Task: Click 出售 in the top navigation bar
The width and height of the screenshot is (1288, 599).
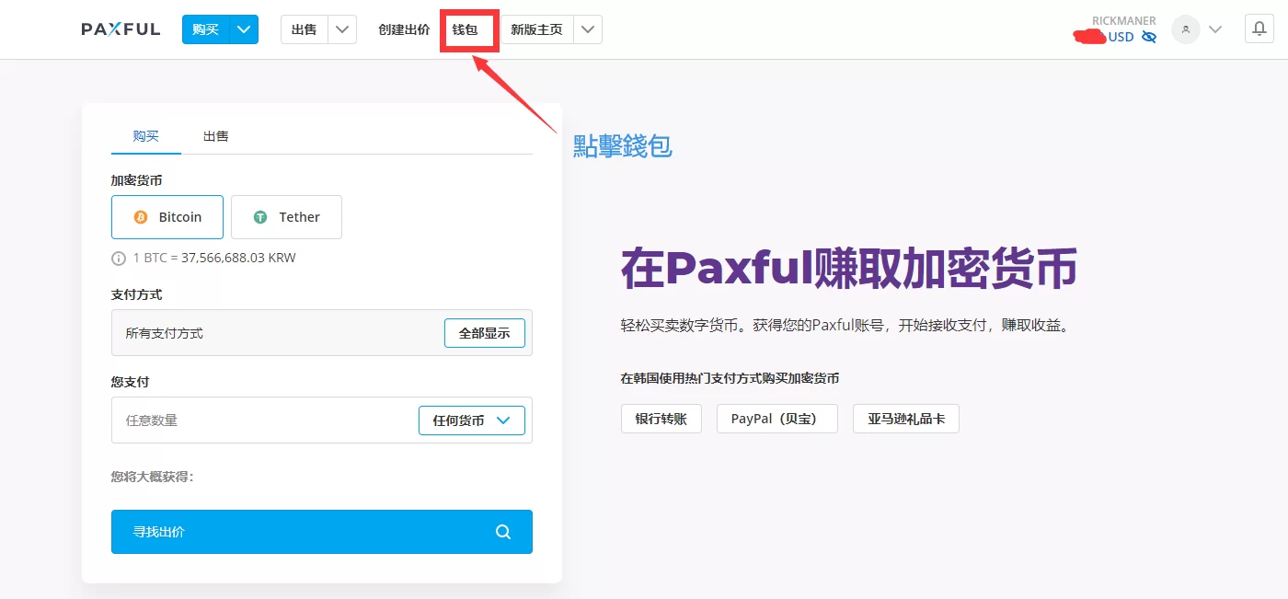Action: click(305, 29)
